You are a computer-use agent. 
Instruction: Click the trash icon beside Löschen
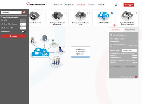[77, 54]
